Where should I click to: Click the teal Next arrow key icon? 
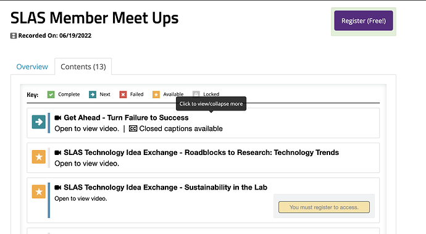click(93, 94)
